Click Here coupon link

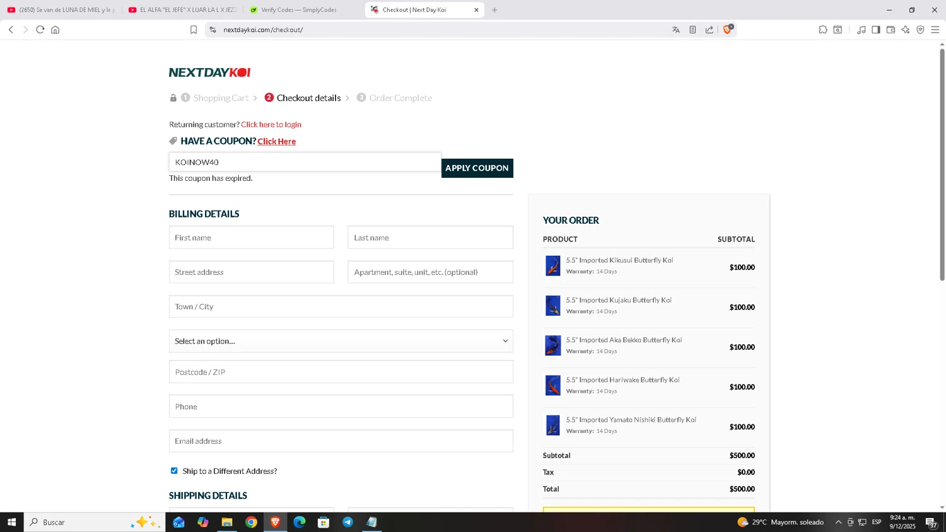coord(276,141)
